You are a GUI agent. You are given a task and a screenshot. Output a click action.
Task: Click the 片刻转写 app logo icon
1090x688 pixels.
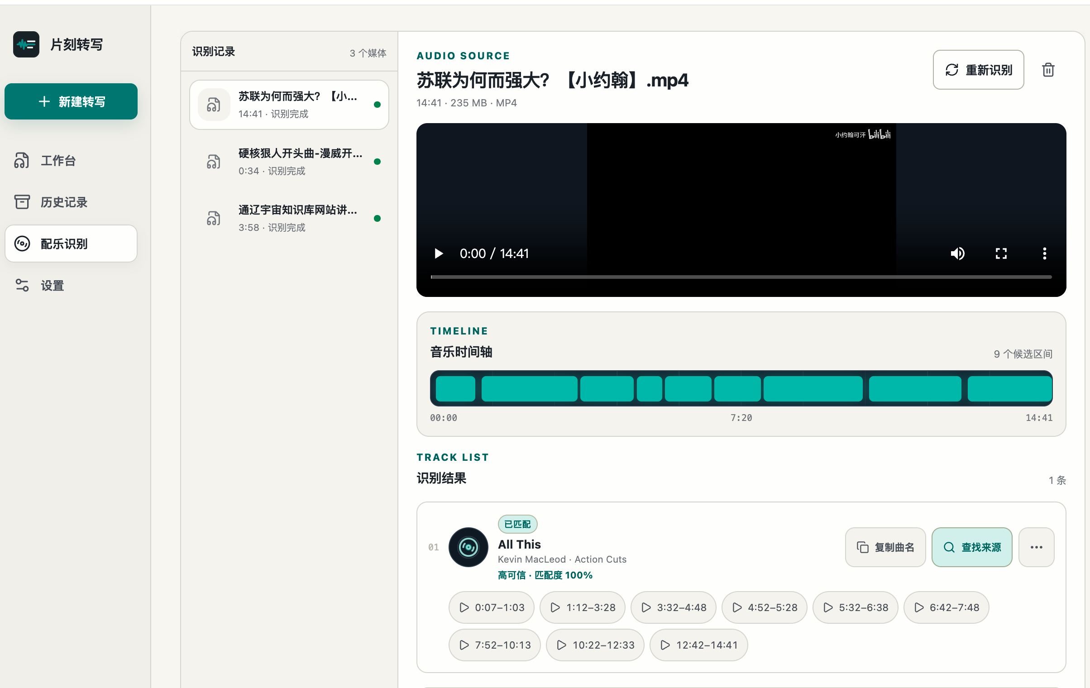(x=26, y=44)
